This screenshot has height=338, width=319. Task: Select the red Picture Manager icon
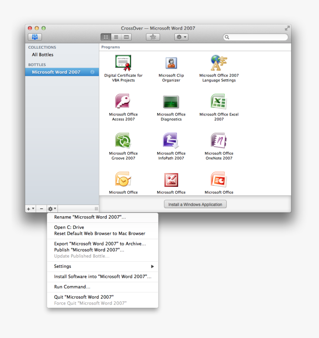pos(171,180)
